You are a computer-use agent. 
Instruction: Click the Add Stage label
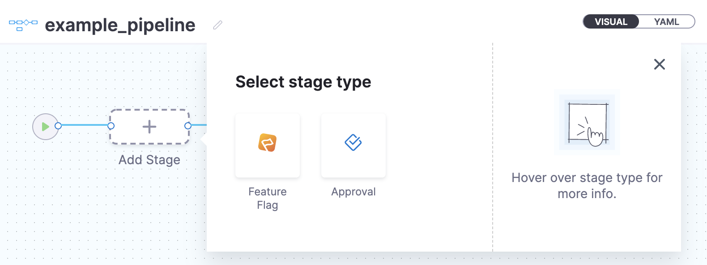click(149, 160)
